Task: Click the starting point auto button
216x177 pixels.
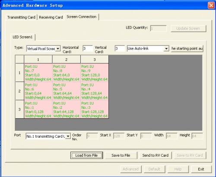Action: (187, 48)
